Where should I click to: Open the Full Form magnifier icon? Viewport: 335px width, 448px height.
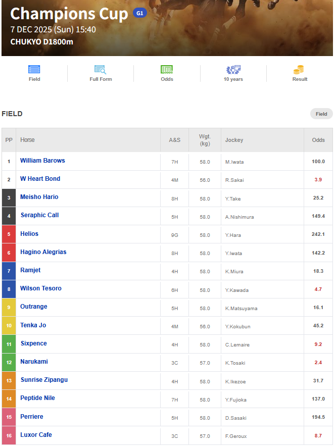tap(101, 69)
